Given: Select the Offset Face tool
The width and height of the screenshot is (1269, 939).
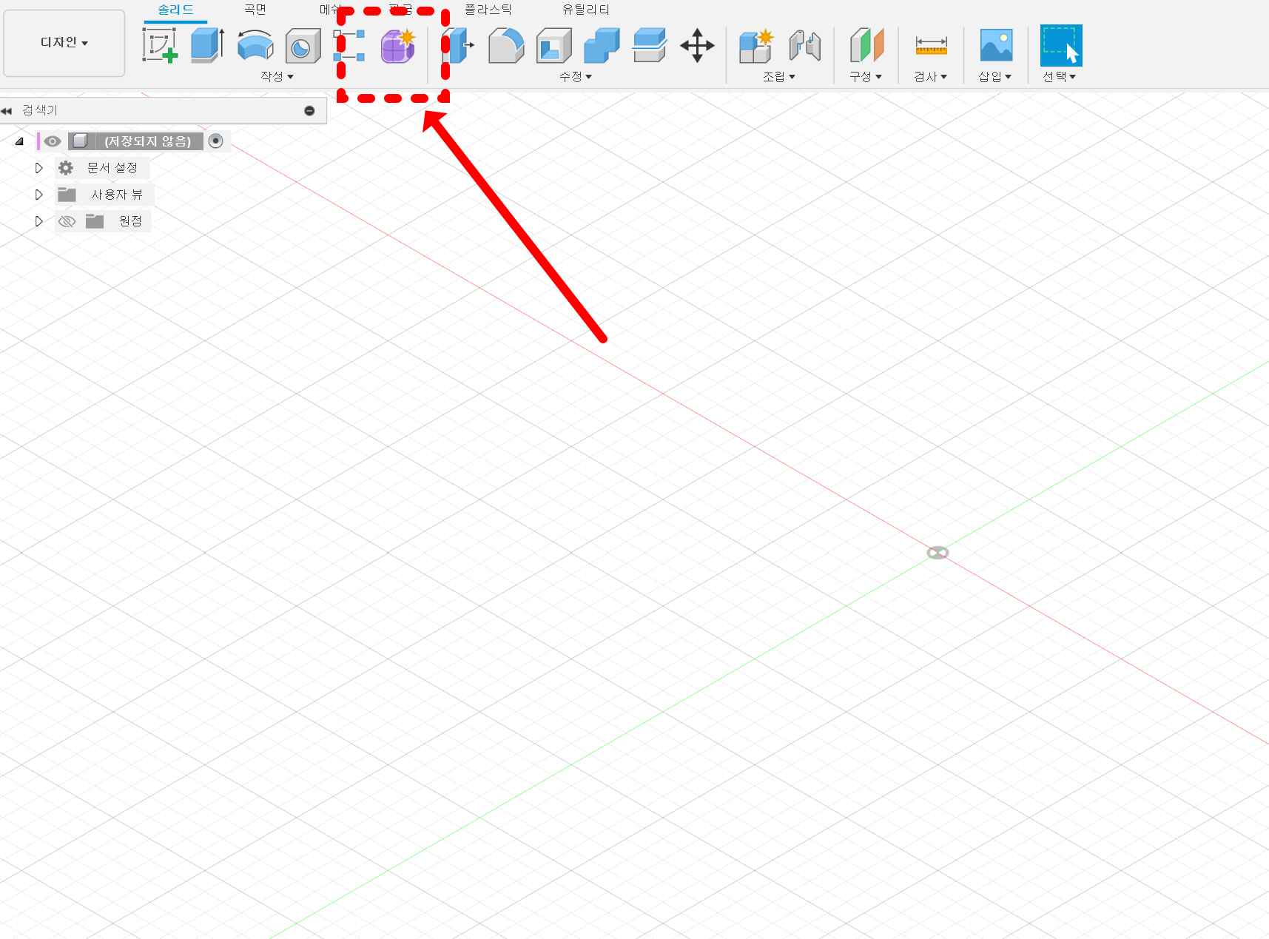Looking at the screenshot, I should 649,45.
